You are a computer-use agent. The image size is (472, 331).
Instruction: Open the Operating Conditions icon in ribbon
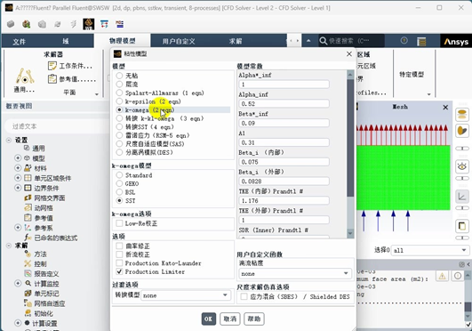tap(52, 66)
